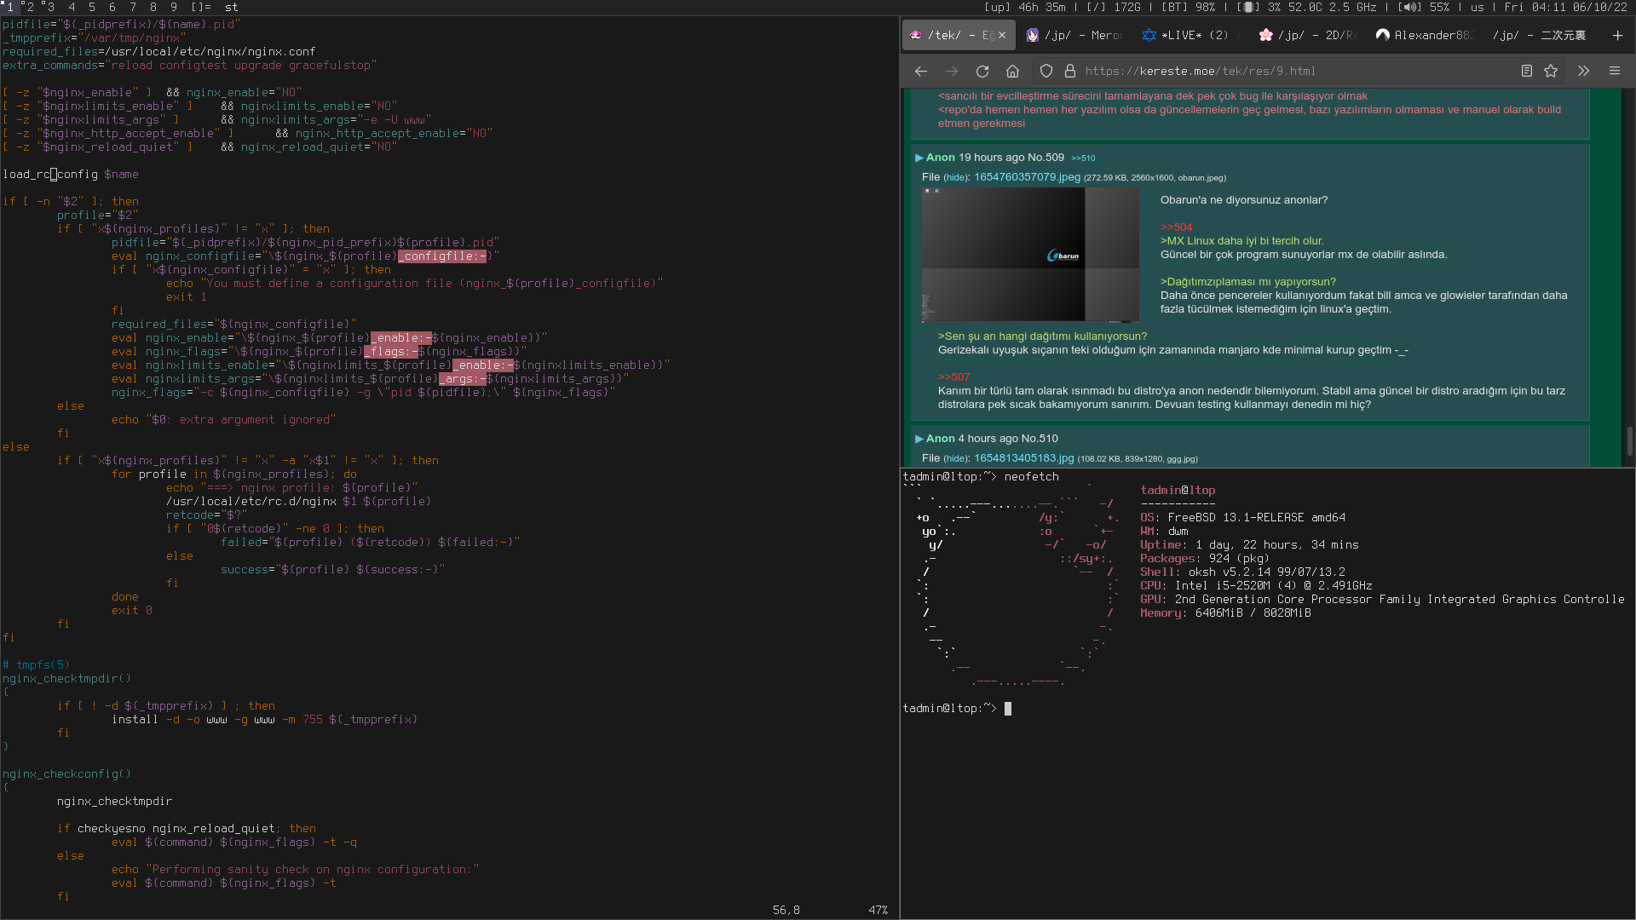Open file link 1654813405183.jpg
Screen dimensions: 1636x920
pos(1023,458)
